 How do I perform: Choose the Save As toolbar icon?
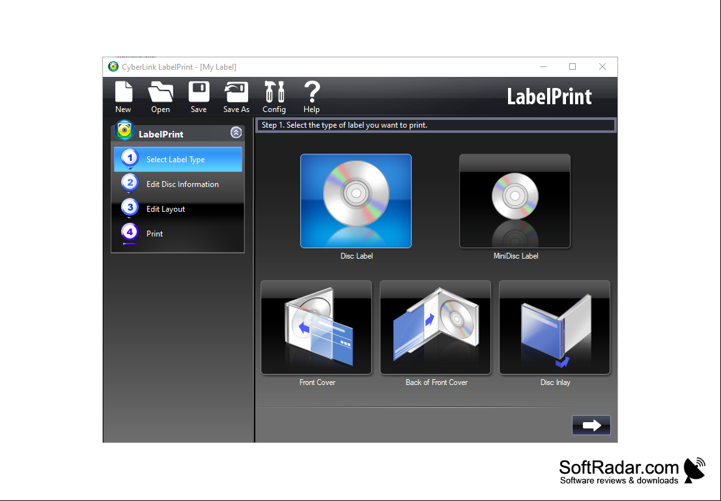tap(236, 92)
